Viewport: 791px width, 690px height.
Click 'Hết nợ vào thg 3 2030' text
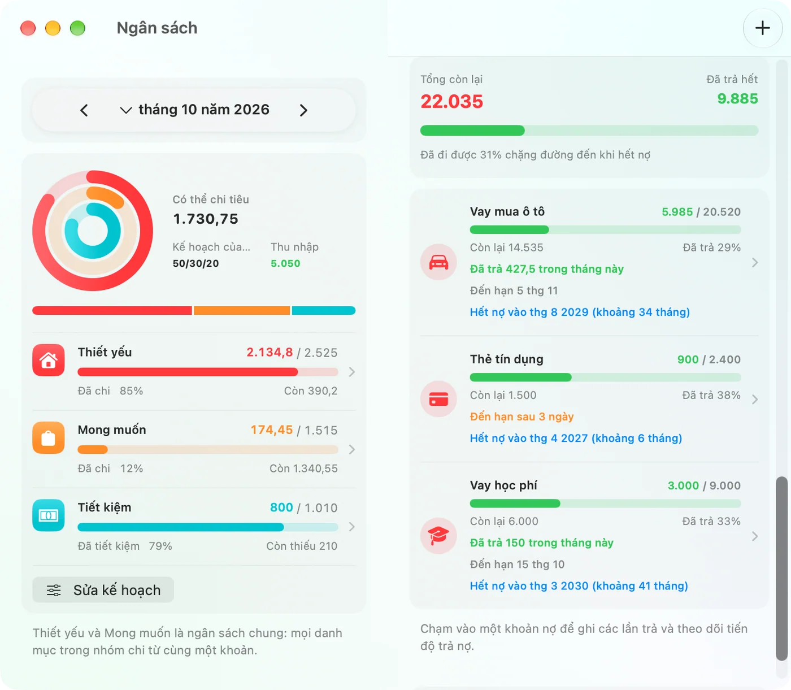click(x=579, y=585)
